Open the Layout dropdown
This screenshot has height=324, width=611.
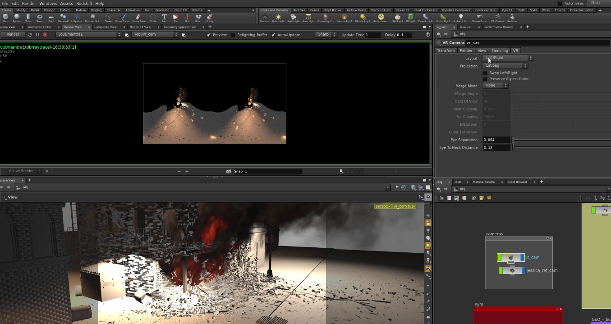point(508,58)
